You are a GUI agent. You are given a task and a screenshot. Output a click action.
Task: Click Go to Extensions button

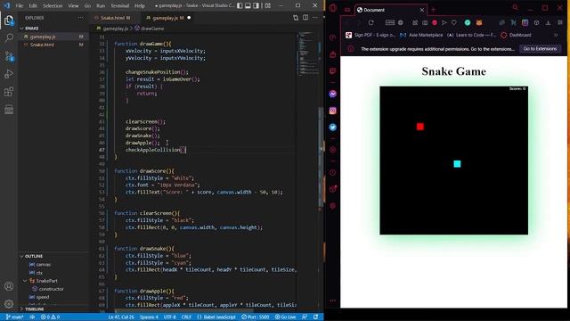click(x=540, y=49)
